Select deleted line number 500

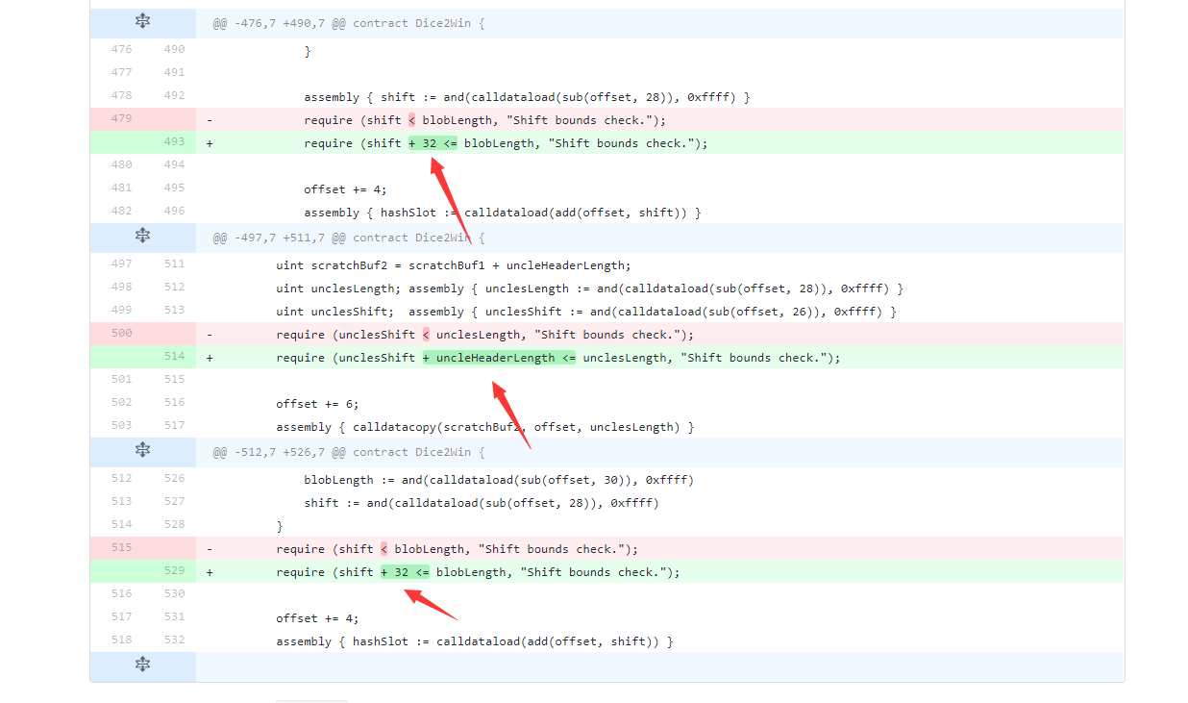(121, 333)
